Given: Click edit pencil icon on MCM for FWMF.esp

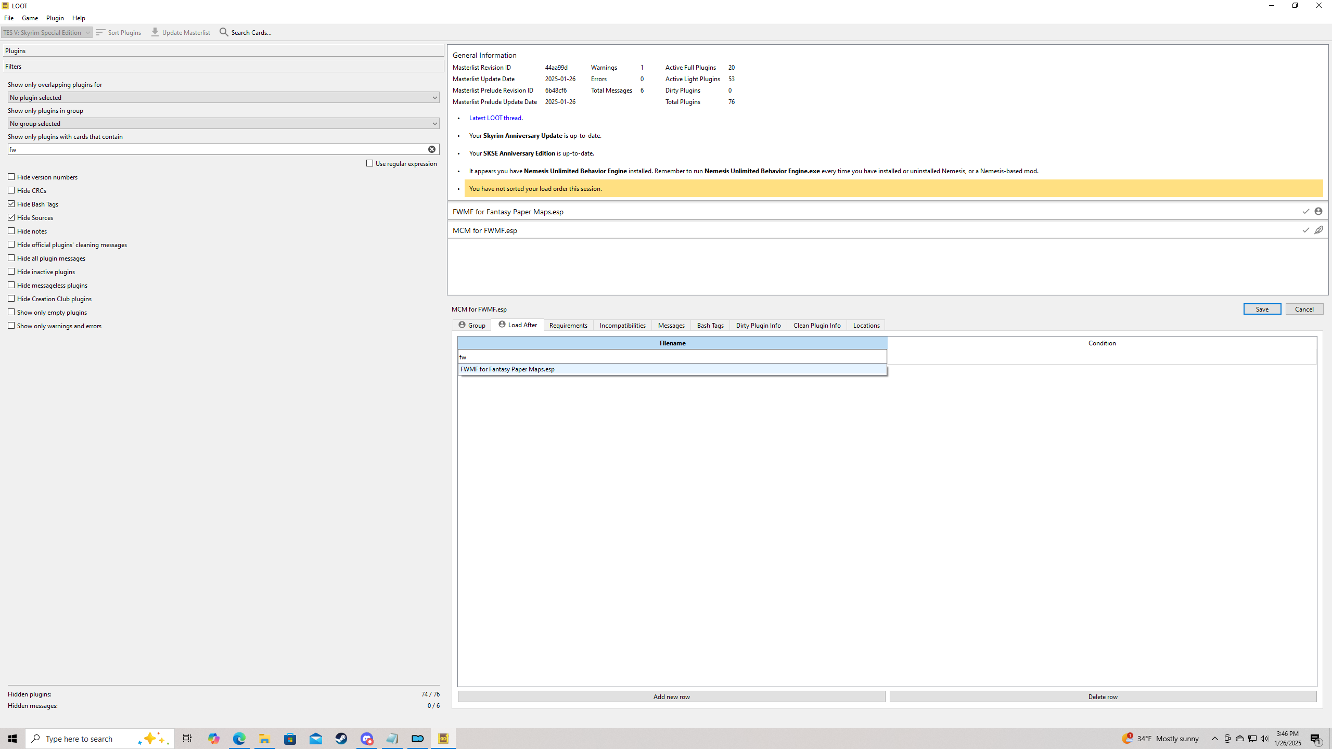Looking at the screenshot, I should tap(1318, 230).
